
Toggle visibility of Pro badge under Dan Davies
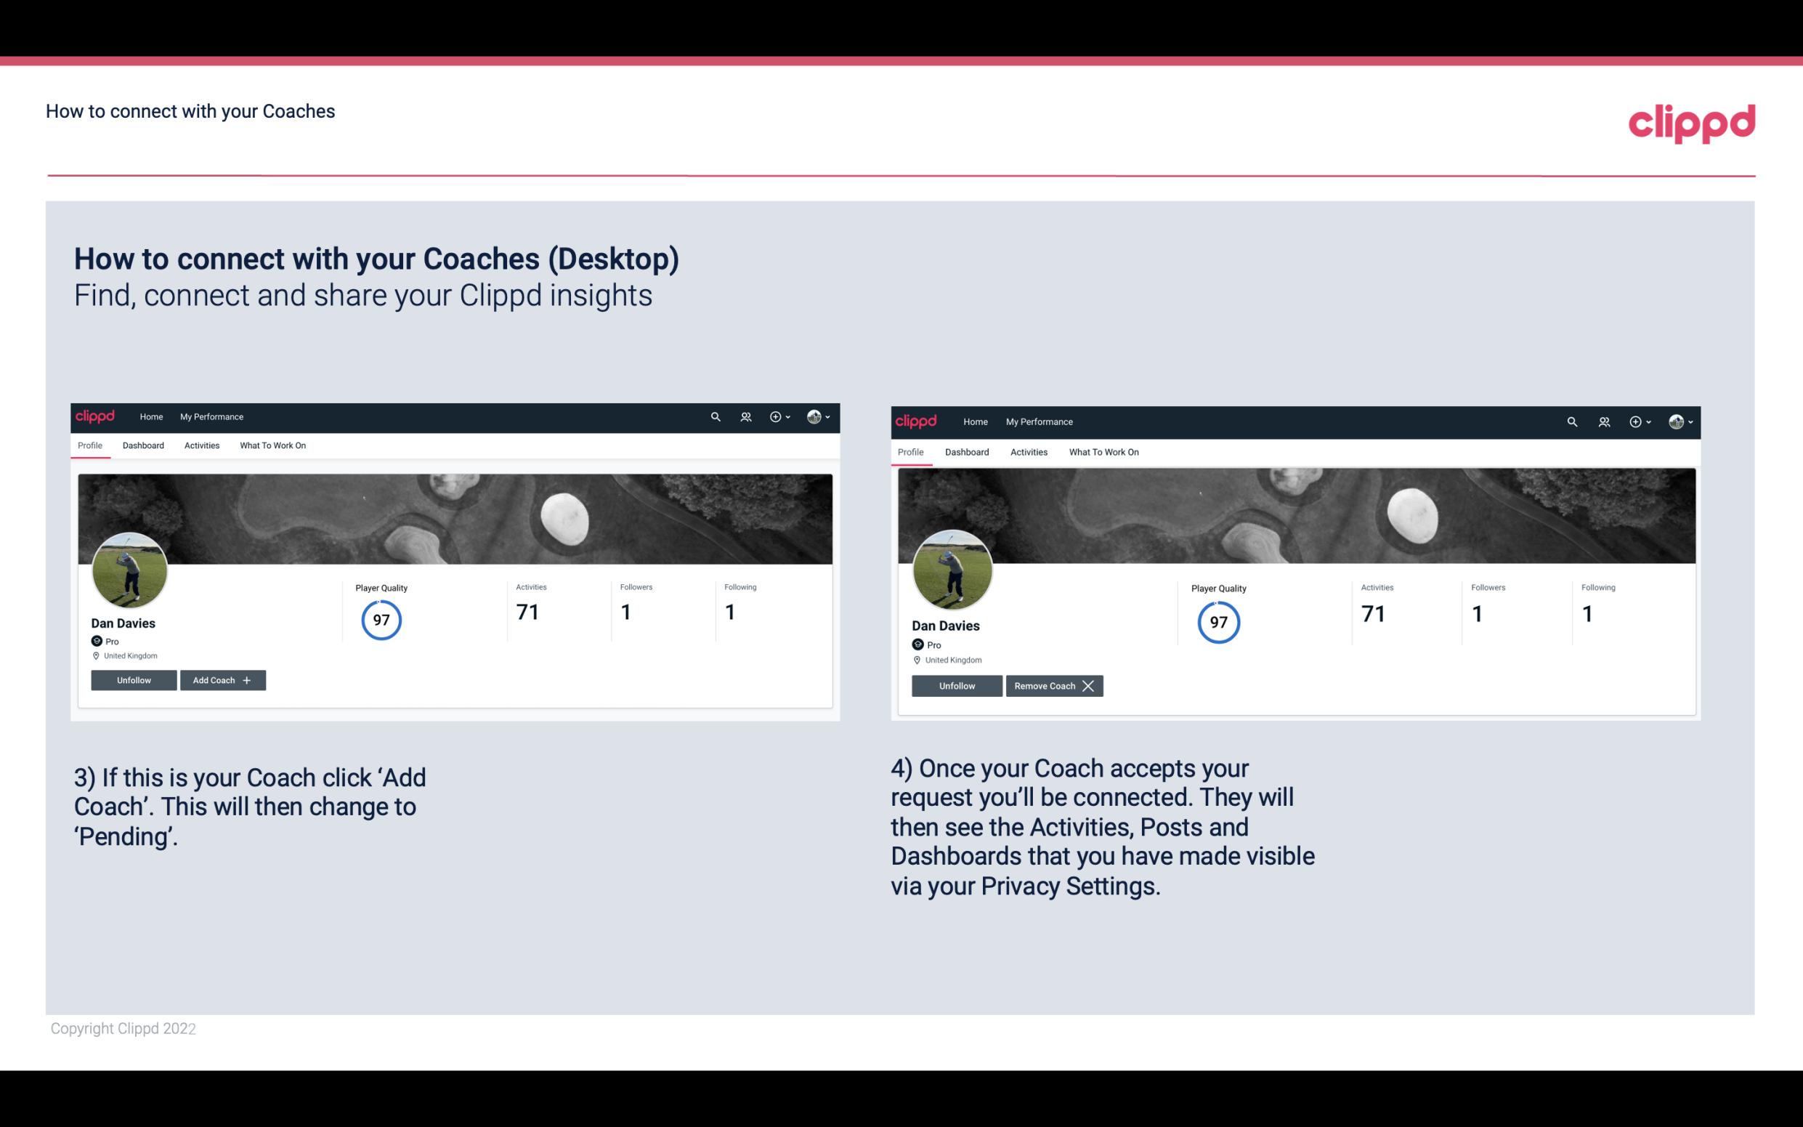105,640
